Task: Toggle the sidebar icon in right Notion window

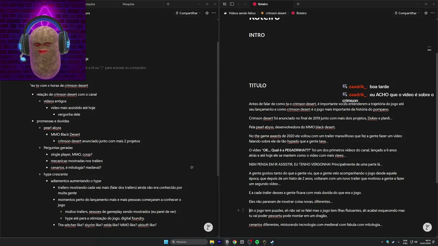Action: click(x=232, y=4)
